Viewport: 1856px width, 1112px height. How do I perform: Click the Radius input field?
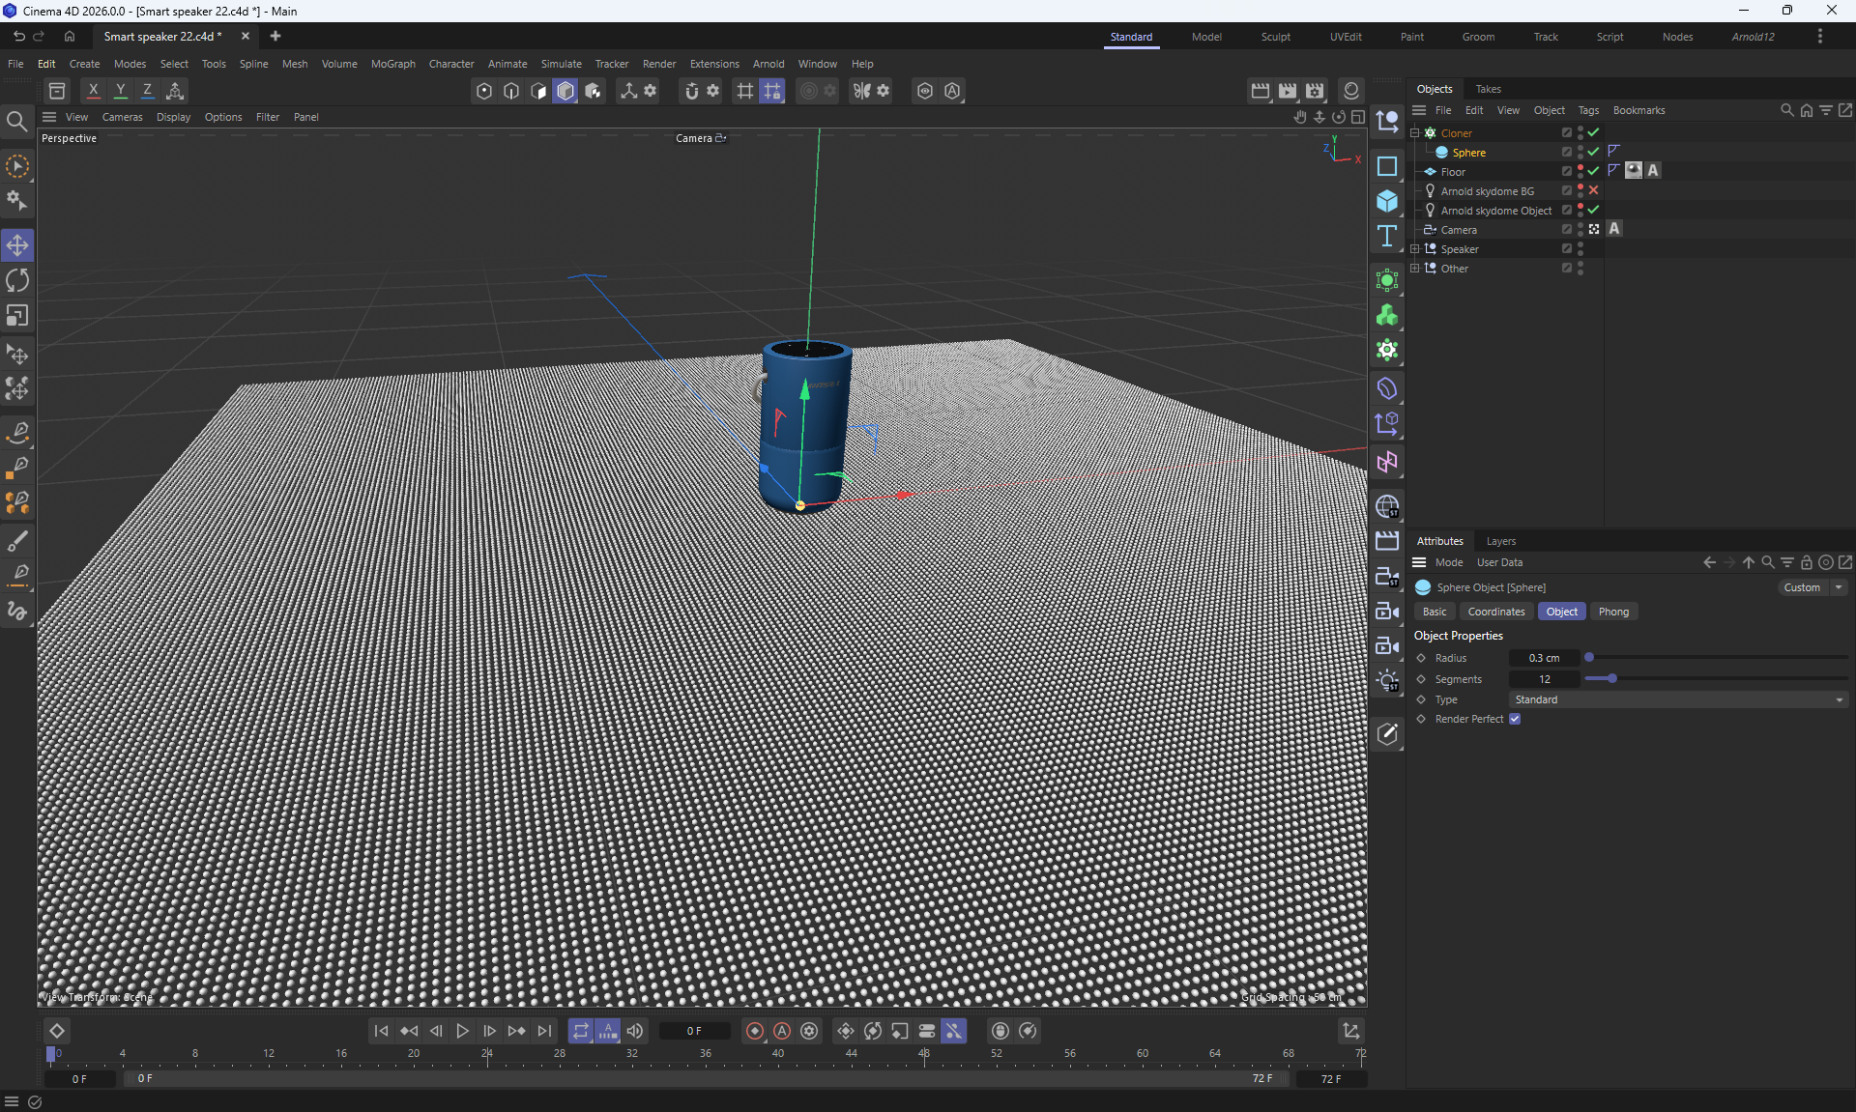point(1544,659)
